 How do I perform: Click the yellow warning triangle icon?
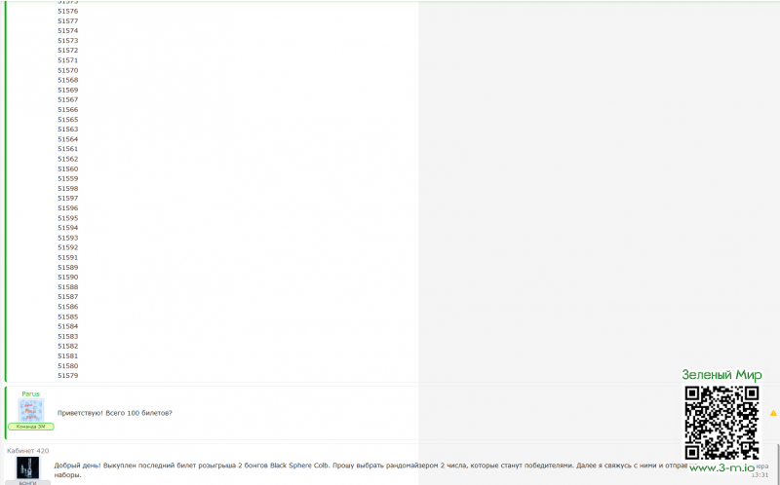[x=773, y=413]
